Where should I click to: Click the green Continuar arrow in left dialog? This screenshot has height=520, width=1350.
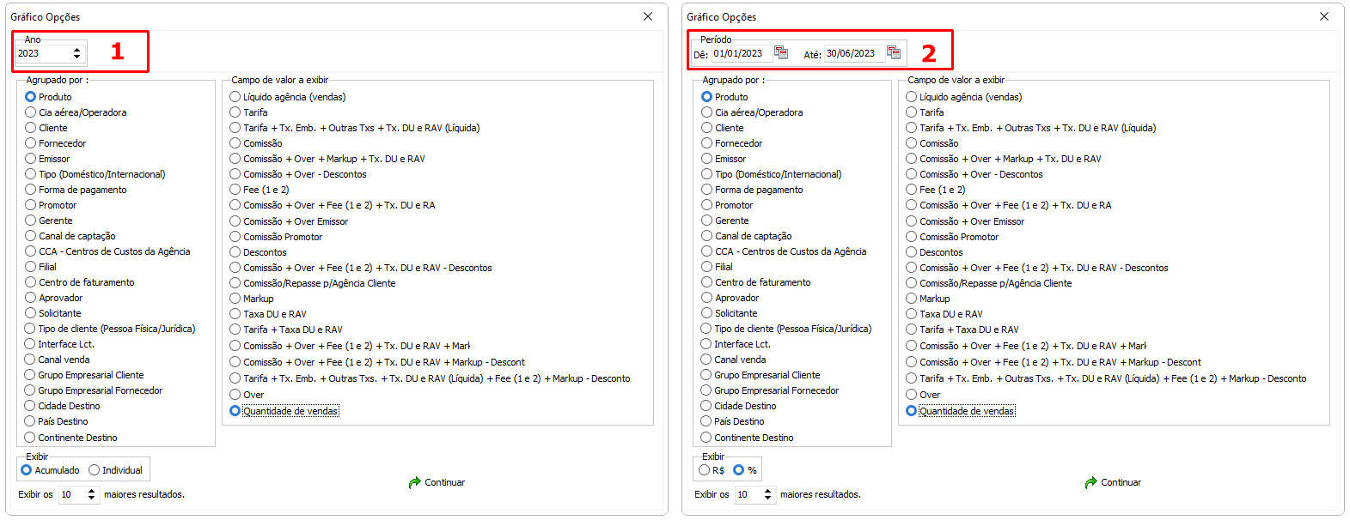tap(415, 483)
